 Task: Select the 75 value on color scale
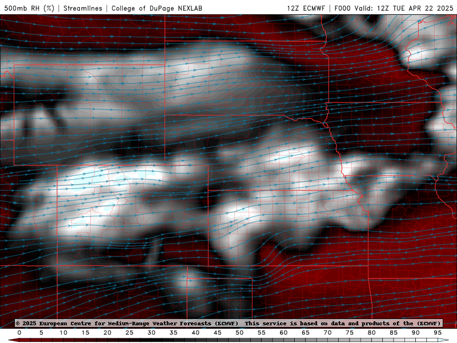[x=350, y=333]
